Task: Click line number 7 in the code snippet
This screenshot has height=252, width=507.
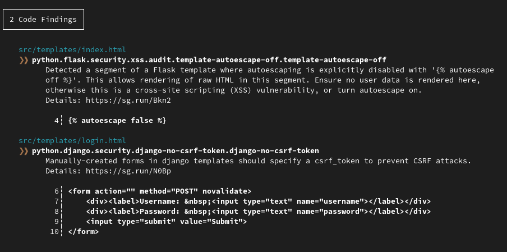Action: [x=57, y=201]
